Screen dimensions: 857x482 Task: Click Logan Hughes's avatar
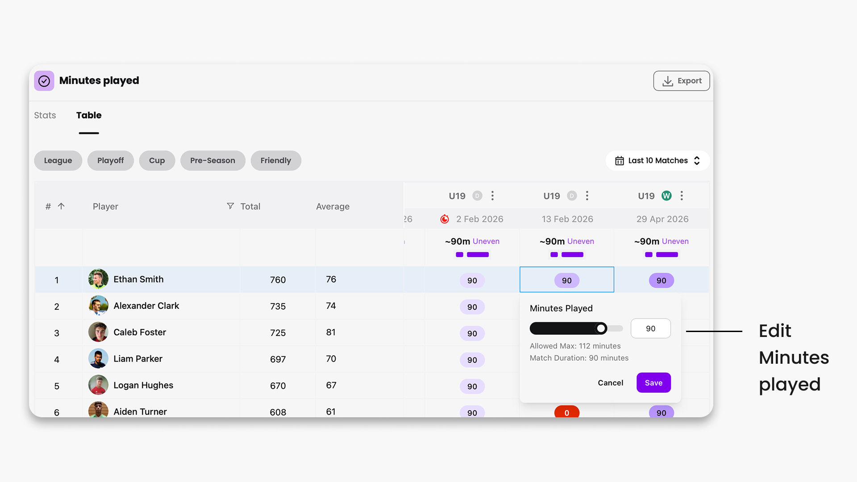tap(98, 385)
